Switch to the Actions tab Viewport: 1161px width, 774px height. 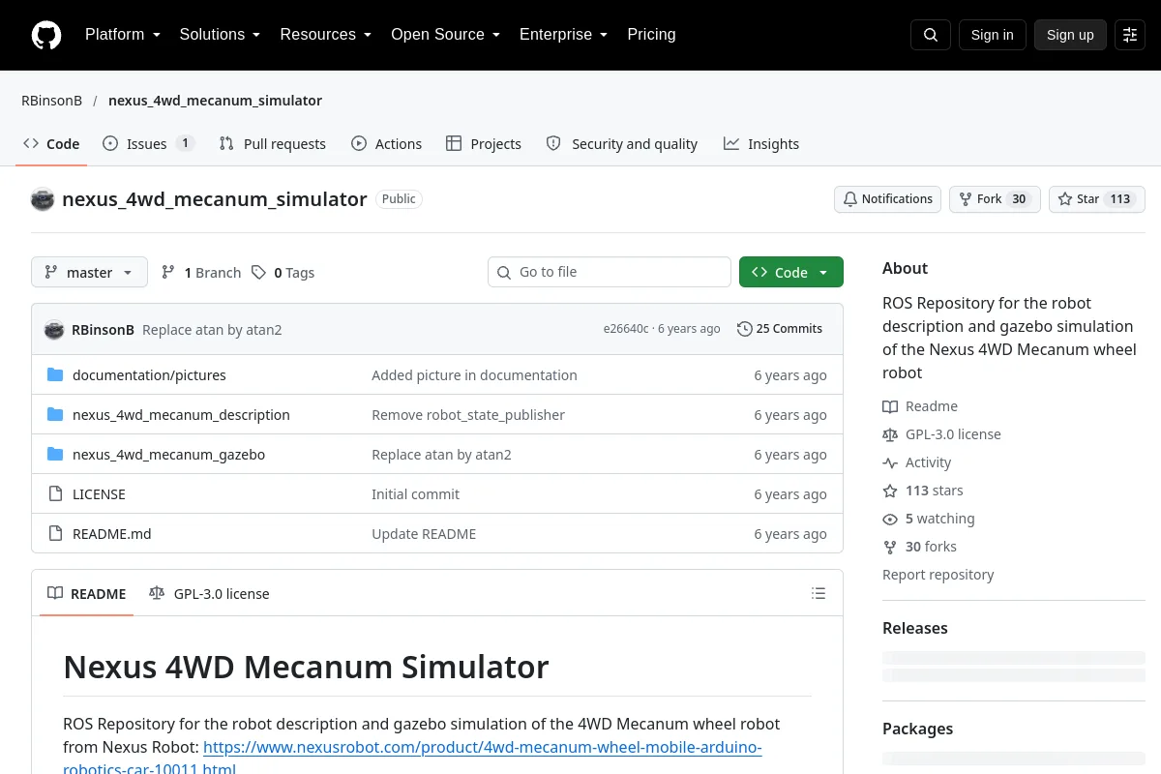(x=386, y=144)
